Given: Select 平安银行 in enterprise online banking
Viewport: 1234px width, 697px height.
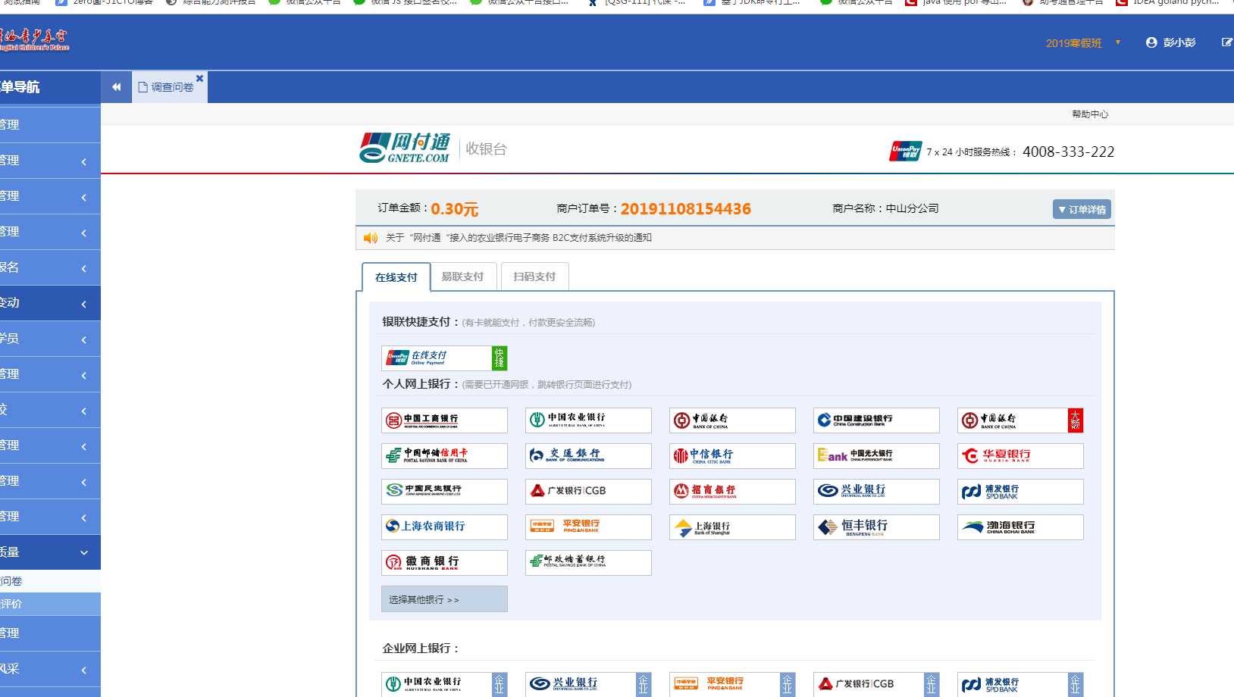Looking at the screenshot, I should [x=732, y=684].
